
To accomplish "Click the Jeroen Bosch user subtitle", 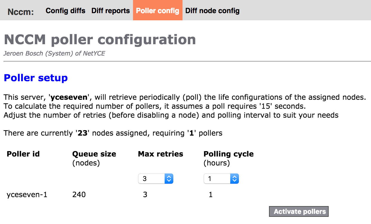I will (x=54, y=54).
